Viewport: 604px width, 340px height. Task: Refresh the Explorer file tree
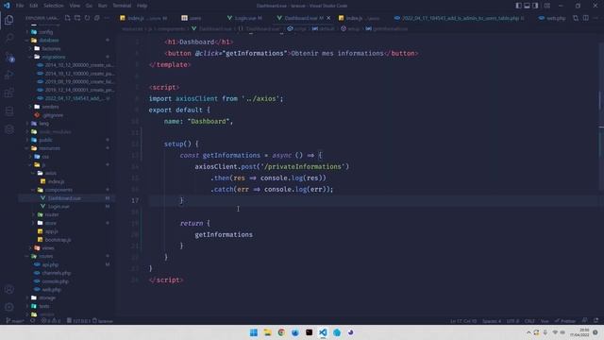[x=87, y=18]
